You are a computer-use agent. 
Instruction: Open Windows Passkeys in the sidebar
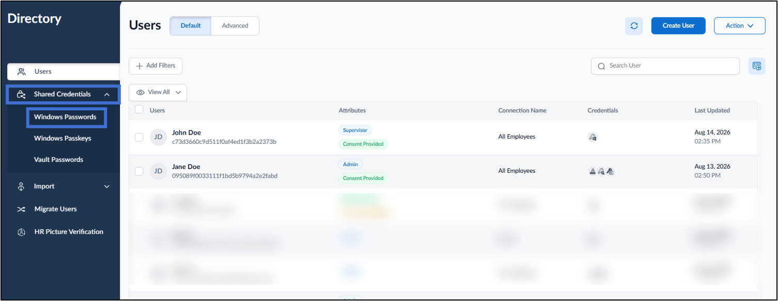tap(62, 139)
